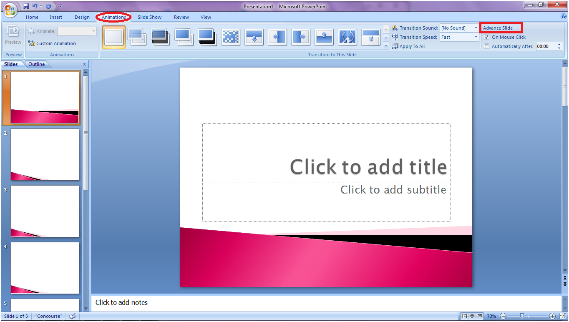Enable Automatically After checkbox
Viewport: 569px width, 322px height.
486,46
